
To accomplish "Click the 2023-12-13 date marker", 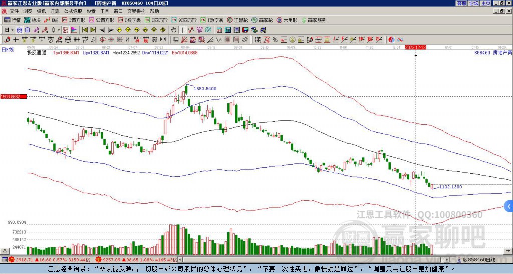I will pyautogui.click(x=415, y=47).
